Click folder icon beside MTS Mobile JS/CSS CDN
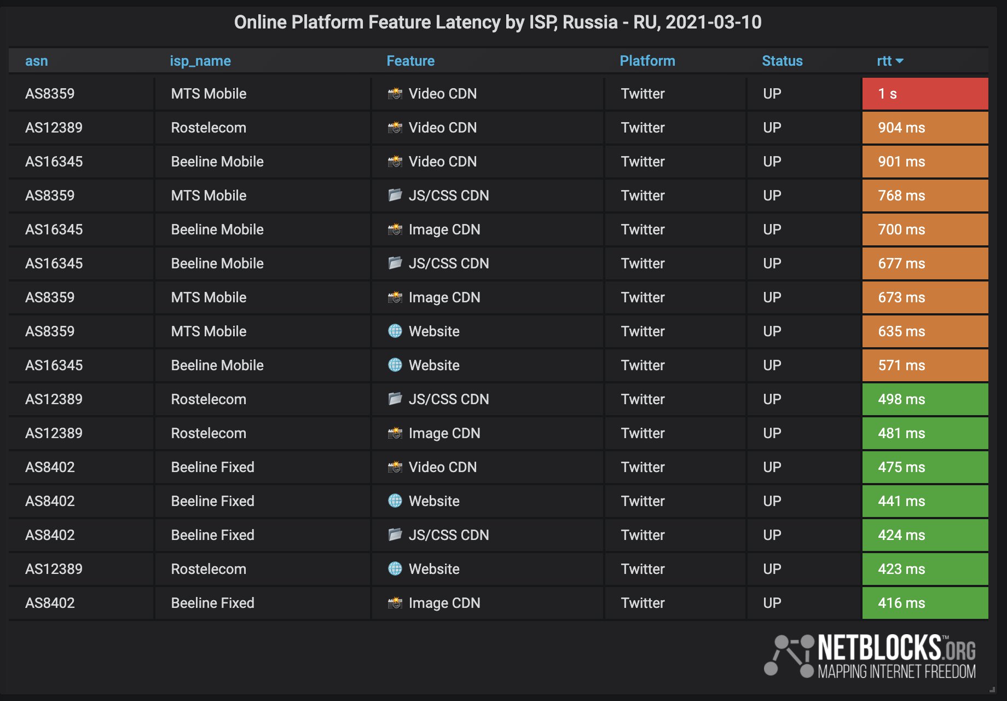This screenshot has width=1007, height=701. (x=395, y=196)
